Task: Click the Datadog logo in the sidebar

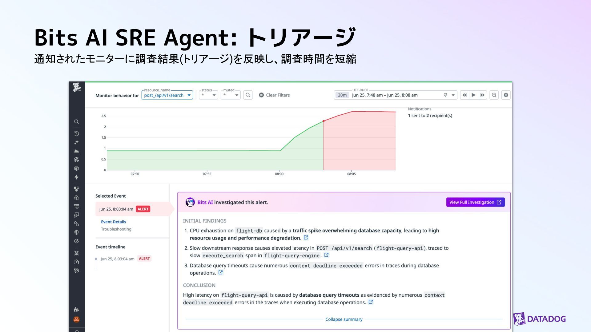Action: click(77, 87)
